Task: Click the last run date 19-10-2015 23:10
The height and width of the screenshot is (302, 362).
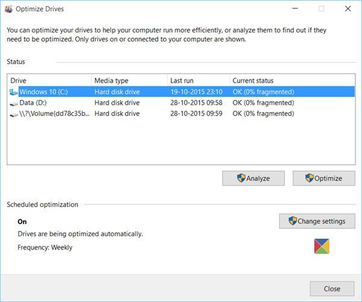Action: click(197, 92)
